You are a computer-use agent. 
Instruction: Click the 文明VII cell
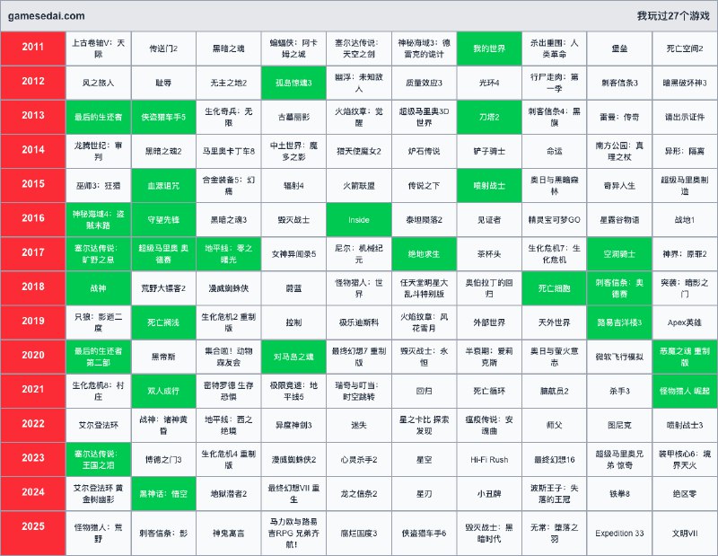(x=683, y=531)
